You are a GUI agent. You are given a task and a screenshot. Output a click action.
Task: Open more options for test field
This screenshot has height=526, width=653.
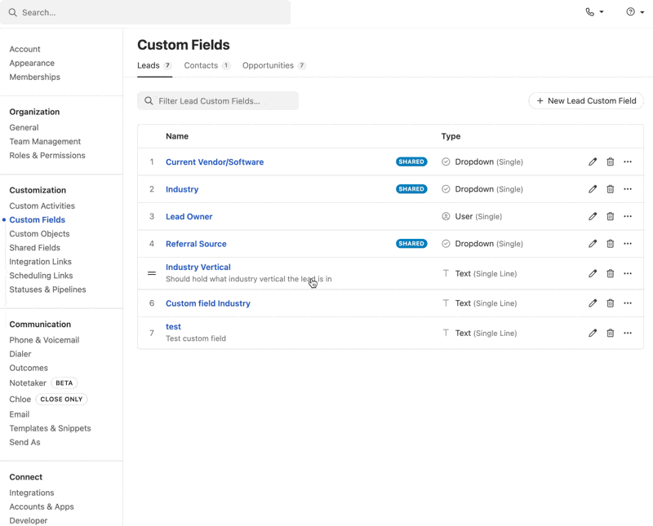(628, 333)
